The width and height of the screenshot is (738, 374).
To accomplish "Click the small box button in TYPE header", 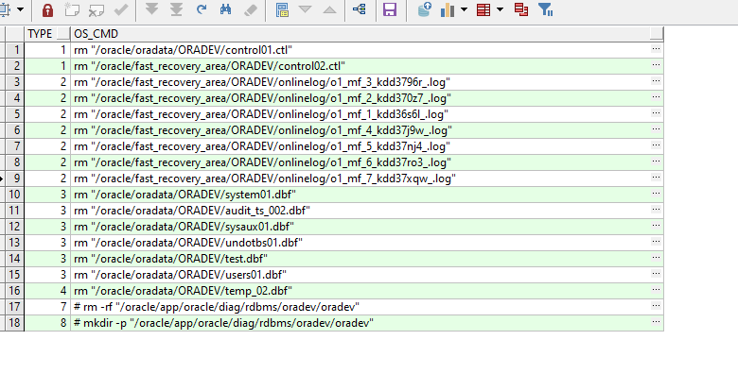I will pyautogui.click(x=63, y=34).
